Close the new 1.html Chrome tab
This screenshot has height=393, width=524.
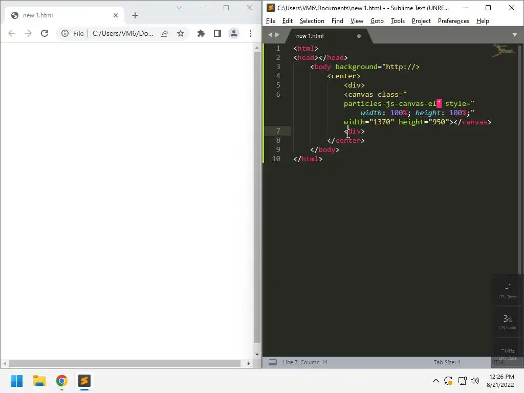116,15
